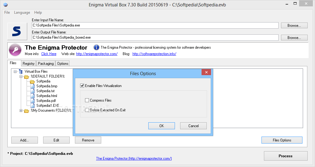315x167 pixels.
Task: Select Softpedia1.EXE in the tree
Action: tap(48, 106)
